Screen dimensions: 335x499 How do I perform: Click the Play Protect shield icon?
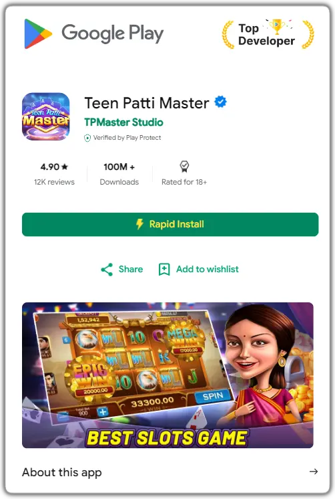click(x=87, y=138)
